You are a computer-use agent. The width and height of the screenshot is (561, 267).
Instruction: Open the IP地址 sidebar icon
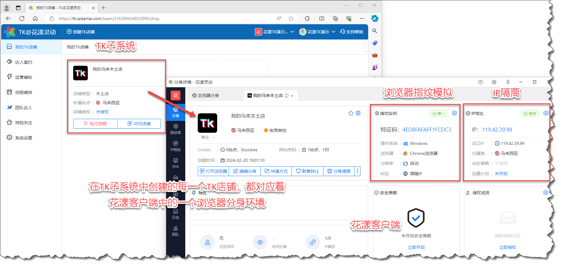176,146
